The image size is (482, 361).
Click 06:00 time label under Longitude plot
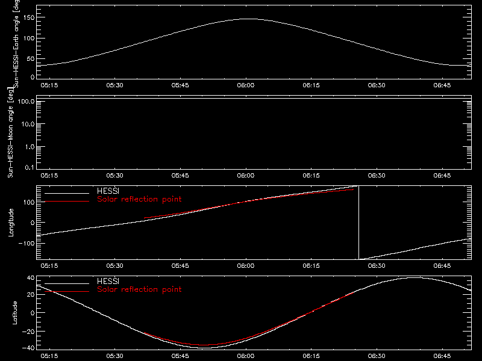(246, 266)
